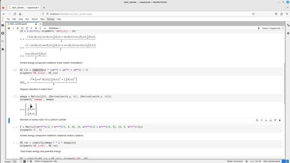This screenshot has width=290, height=163.
Task: Restart the kernel with circular arrow icon
Action: click(x=40, y=28)
